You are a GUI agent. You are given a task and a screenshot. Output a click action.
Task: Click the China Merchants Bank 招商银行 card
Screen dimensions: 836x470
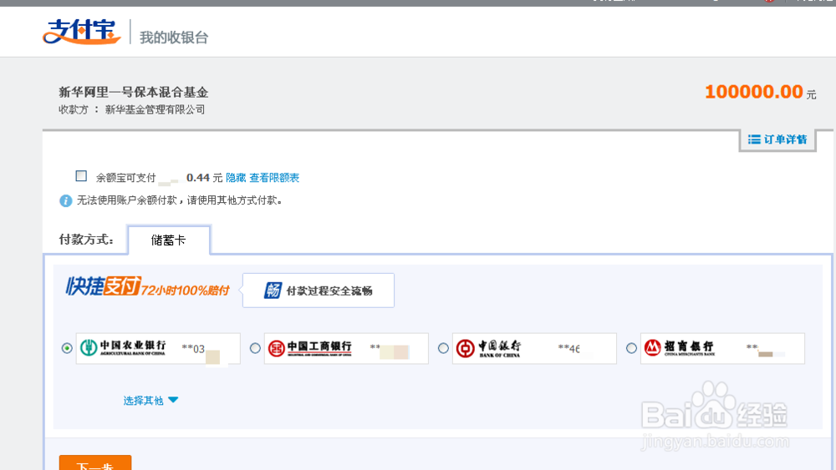(x=722, y=349)
